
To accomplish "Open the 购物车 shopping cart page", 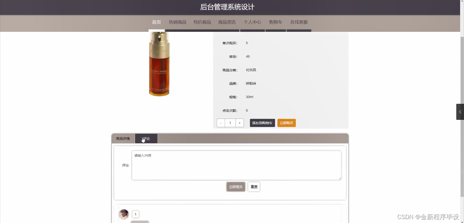I will [275, 22].
